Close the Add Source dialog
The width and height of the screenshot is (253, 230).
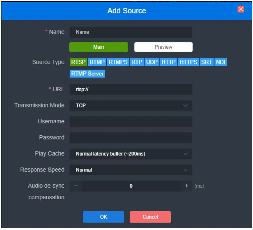coord(240,9)
